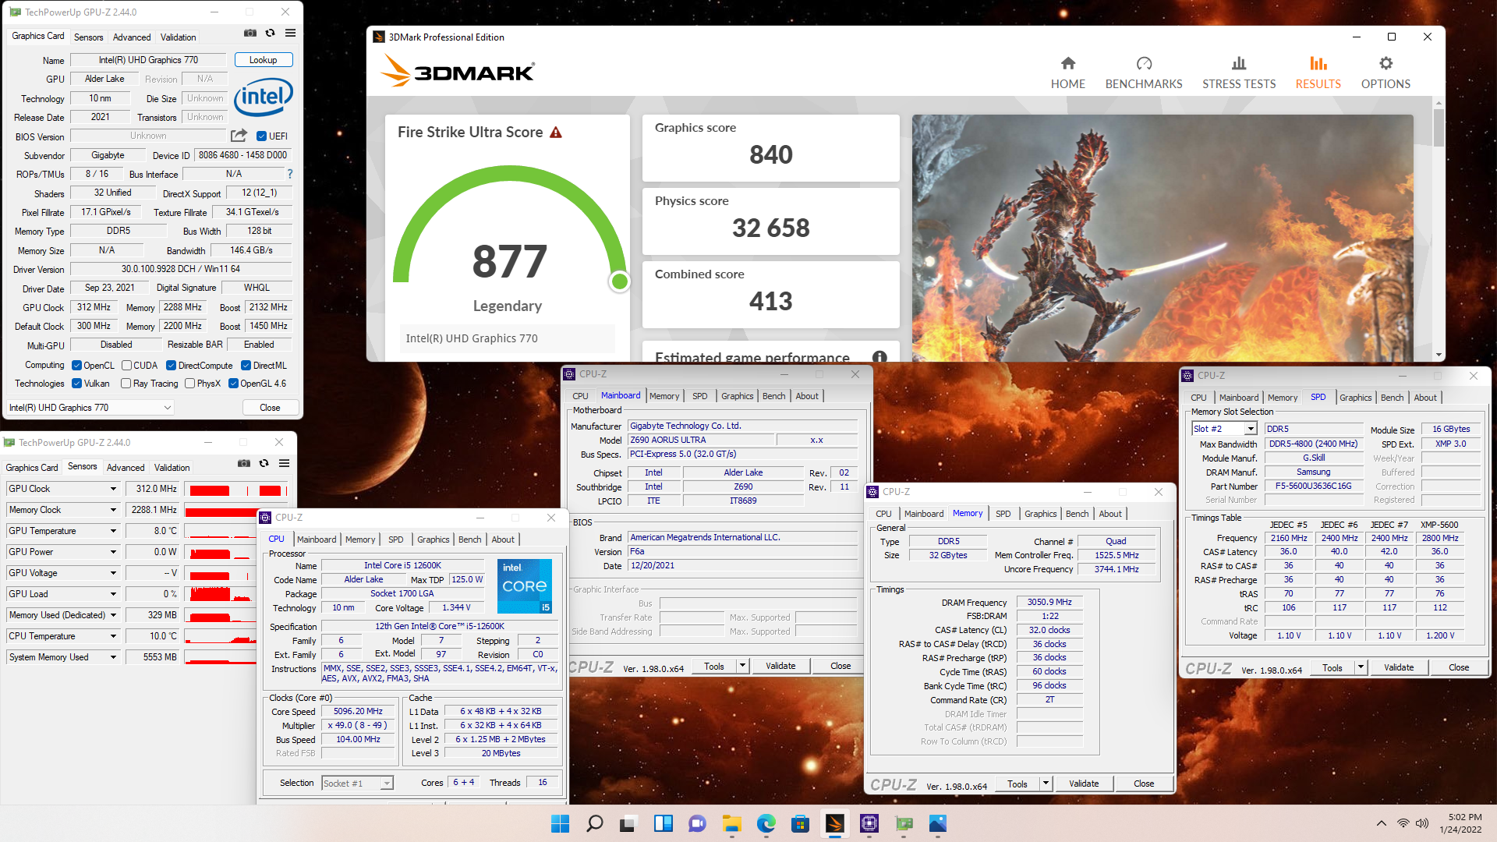Switch to SPD tab in CPU-Z Memory window
The width and height of the screenshot is (1497, 842).
tap(1003, 514)
